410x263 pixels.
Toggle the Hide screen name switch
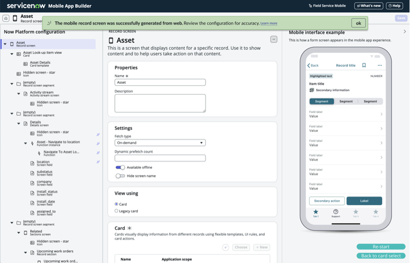[x=120, y=176]
